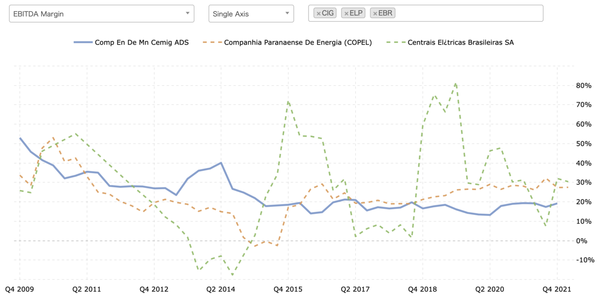Screen dimensions: 609x304
Task: Open the EBITDA Margin metric dropdown
Action: [101, 14]
